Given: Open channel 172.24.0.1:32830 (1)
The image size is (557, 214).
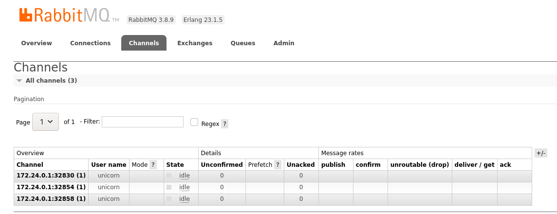Looking at the screenshot, I should tap(51, 175).
